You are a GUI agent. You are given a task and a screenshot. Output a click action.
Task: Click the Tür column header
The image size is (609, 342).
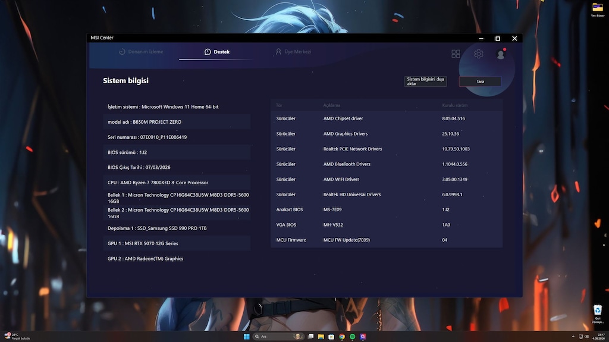tap(279, 105)
